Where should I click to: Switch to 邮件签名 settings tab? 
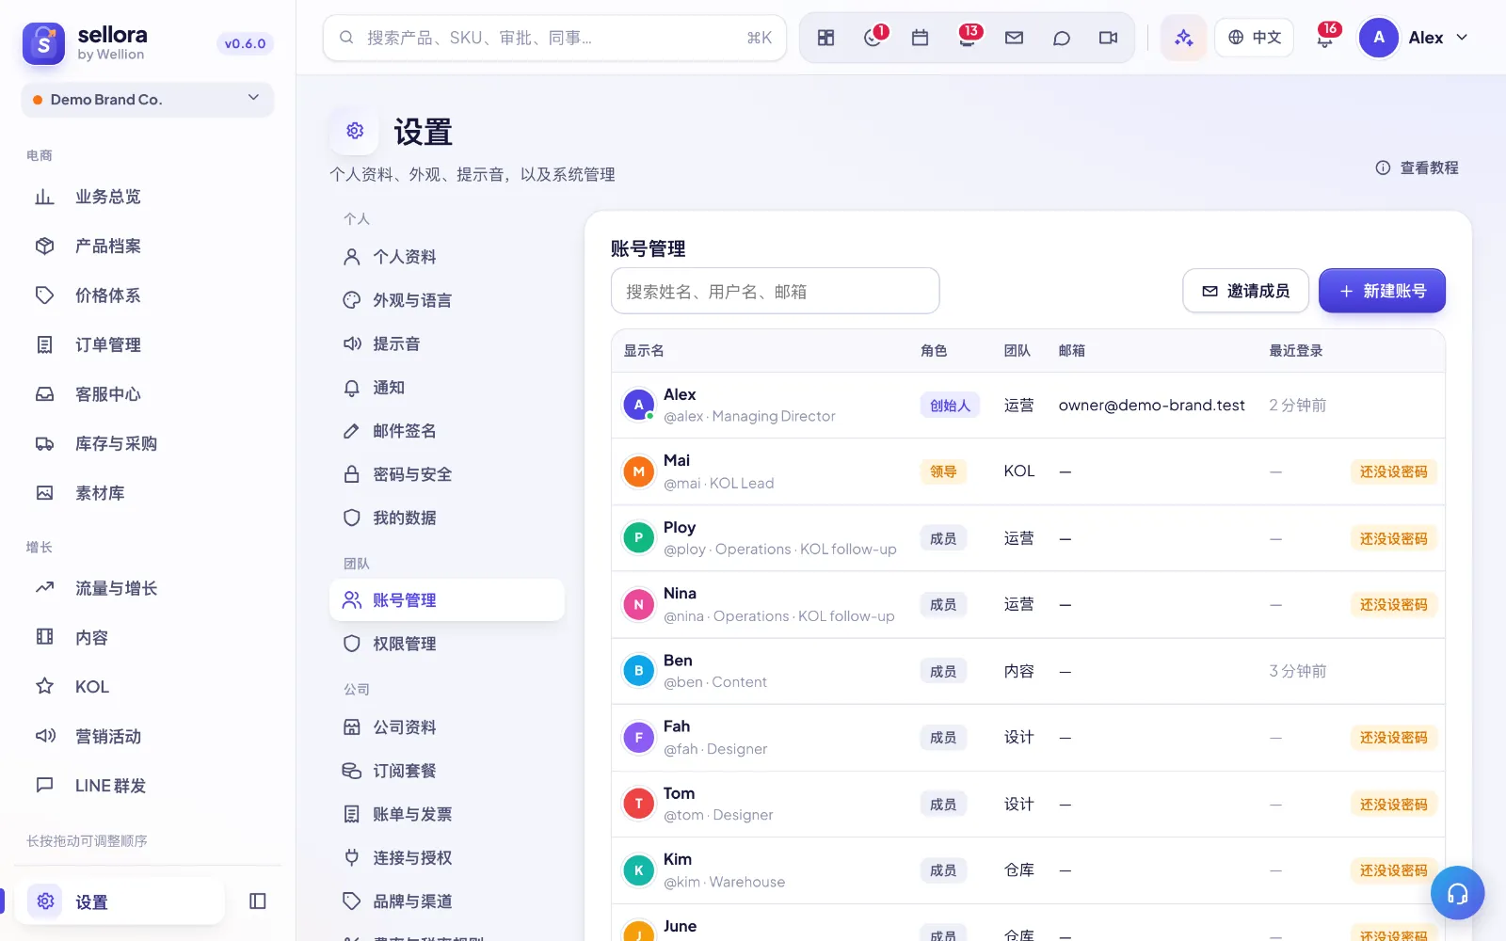[446, 431]
